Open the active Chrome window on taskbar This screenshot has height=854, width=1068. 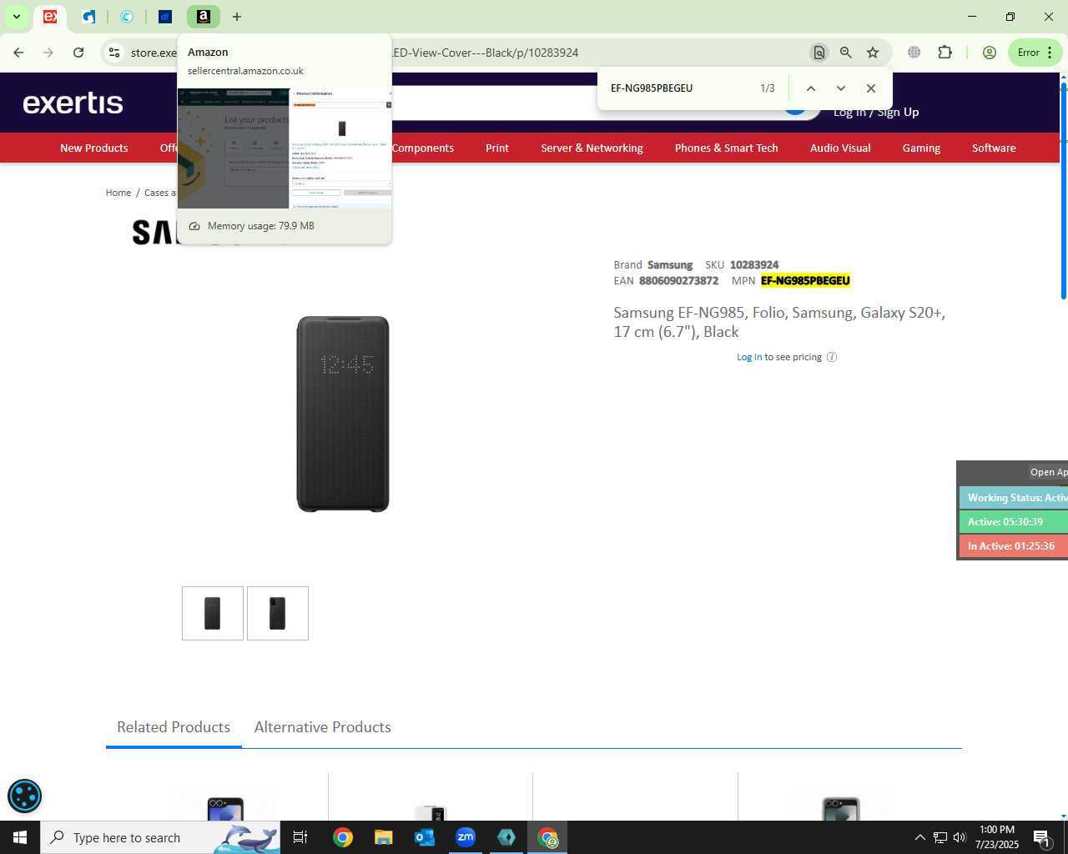pyautogui.click(x=547, y=837)
